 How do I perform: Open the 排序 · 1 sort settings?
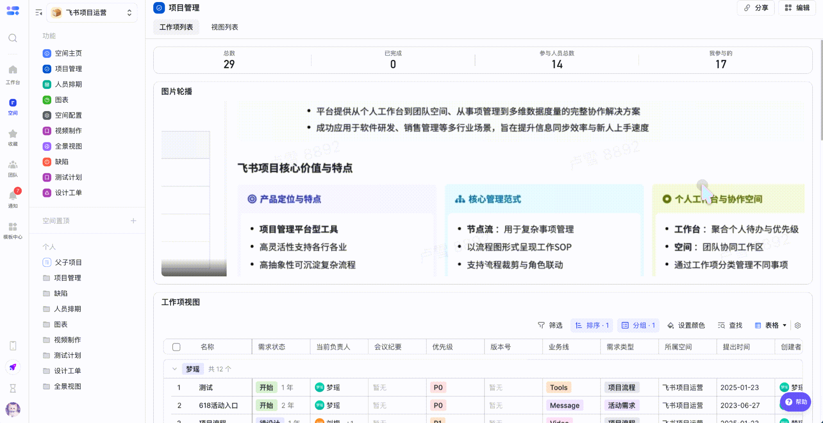pyautogui.click(x=592, y=325)
